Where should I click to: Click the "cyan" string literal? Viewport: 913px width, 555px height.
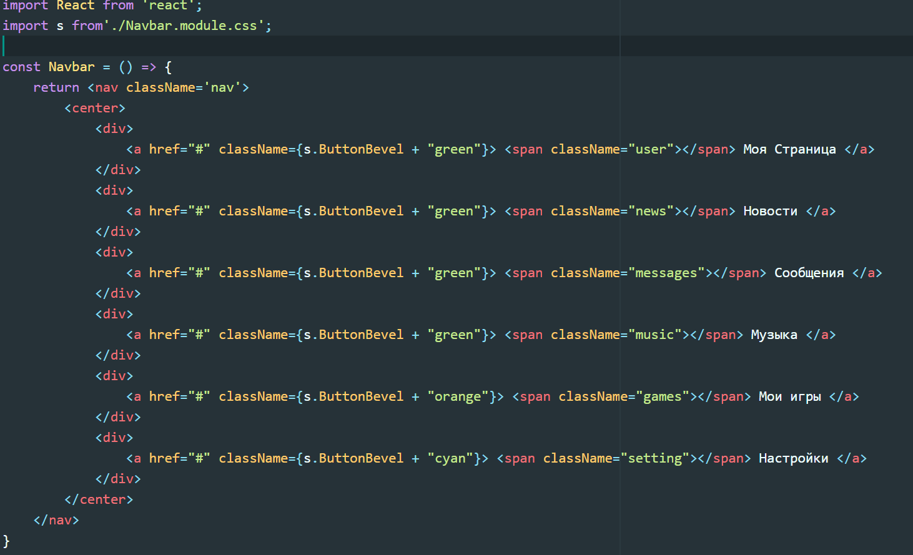point(450,458)
